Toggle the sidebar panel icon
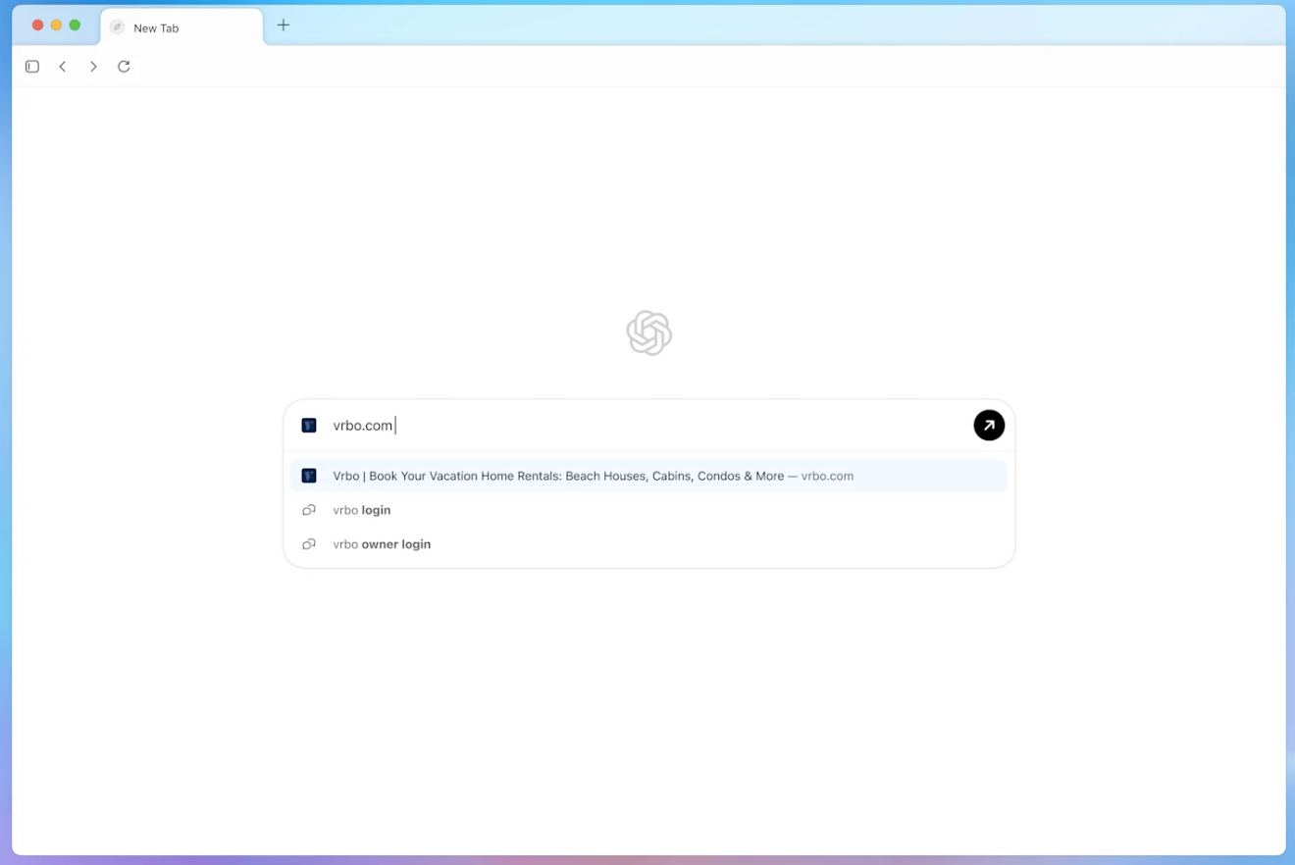 coord(32,67)
